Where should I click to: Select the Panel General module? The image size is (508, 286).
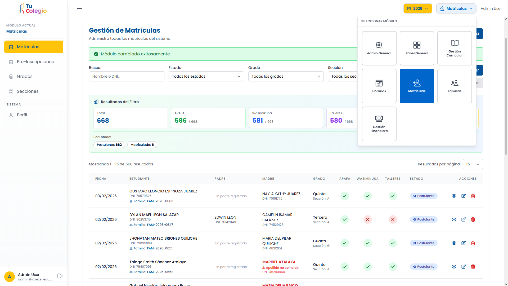[x=417, y=48]
